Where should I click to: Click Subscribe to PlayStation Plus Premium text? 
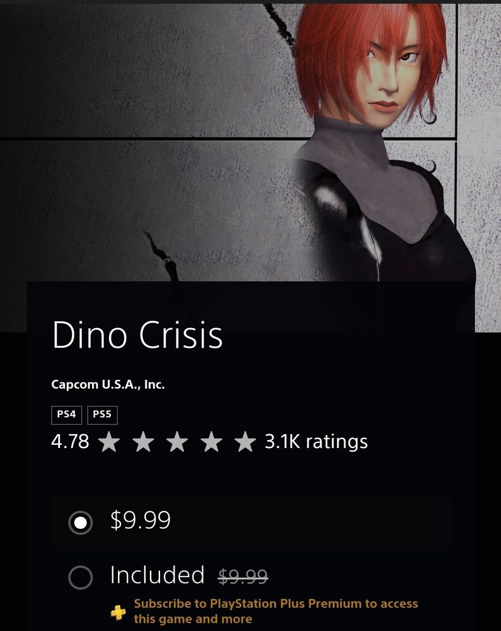coord(275,611)
